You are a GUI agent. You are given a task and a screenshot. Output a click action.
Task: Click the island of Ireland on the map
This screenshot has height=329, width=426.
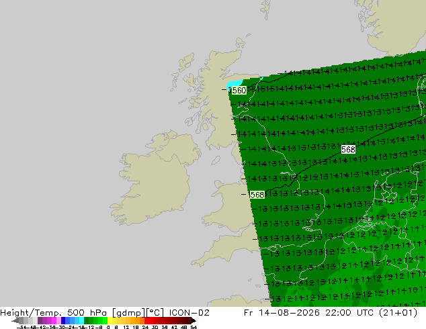coord(156,177)
